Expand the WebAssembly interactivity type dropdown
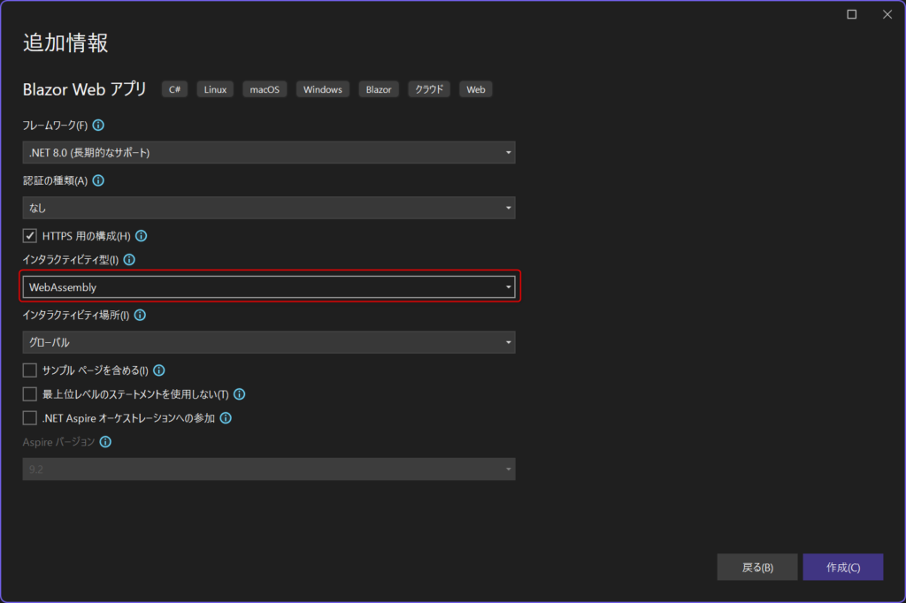Screen dimensions: 906x603 click(x=269, y=287)
